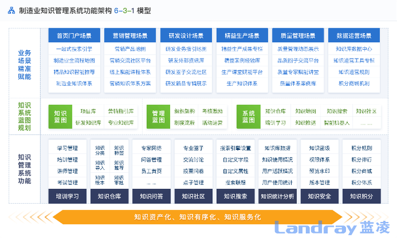Select the 数据运营场景 header
This screenshot has width=397, height=238.
tap(354, 36)
